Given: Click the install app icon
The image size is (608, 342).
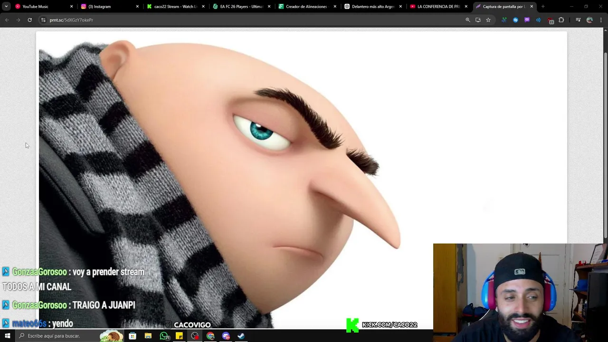Looking at the screenshot, I should (478, 20).
